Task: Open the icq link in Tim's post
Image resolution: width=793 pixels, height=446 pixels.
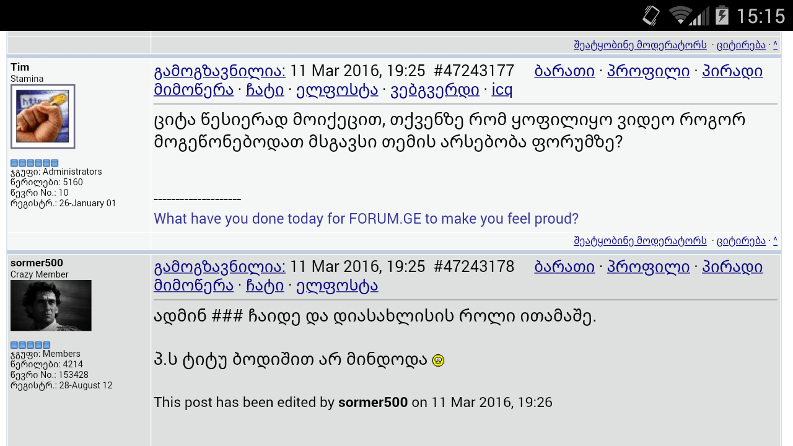Action: [502, 90]
